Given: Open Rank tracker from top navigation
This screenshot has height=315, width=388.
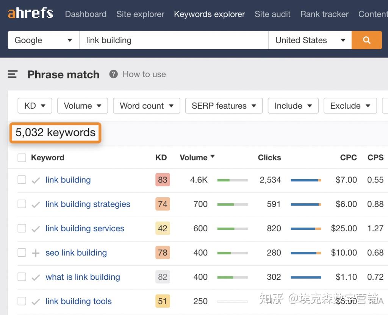Looking at the screenshot, I should coord(324,14).
